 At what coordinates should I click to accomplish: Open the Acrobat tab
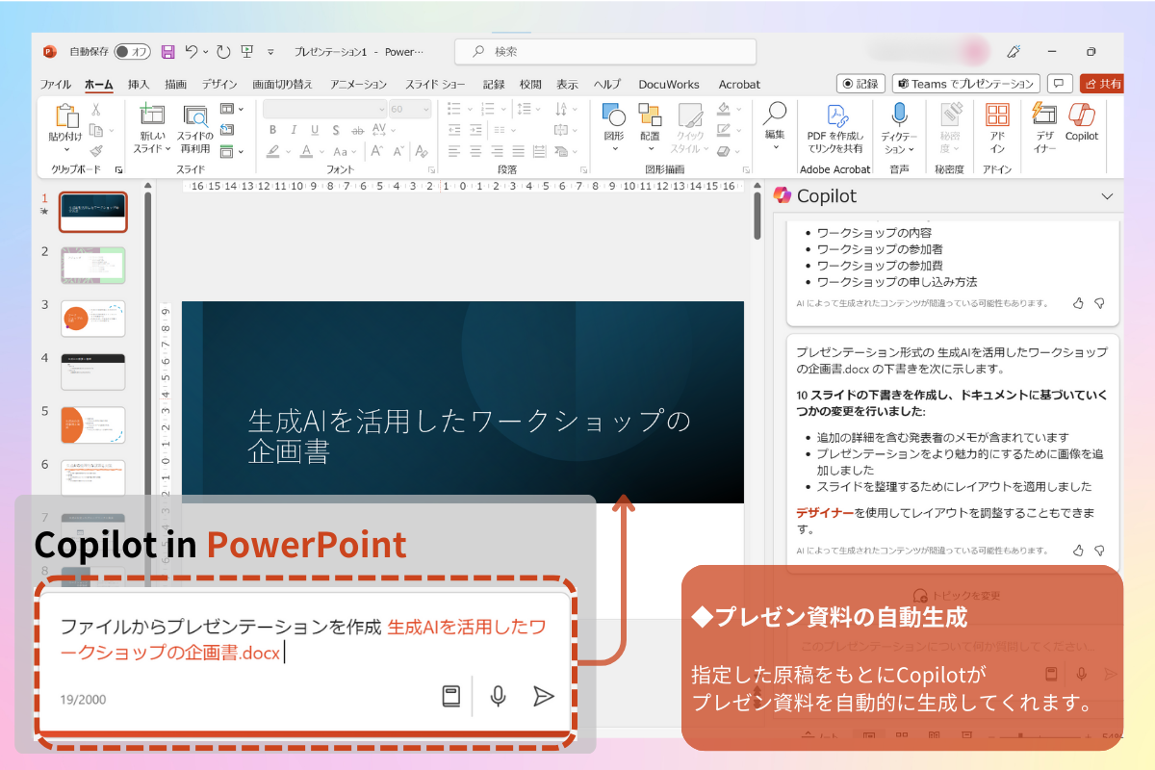click(x=739, y=85)
